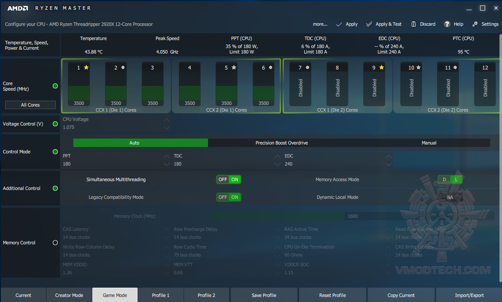
Task: Decrease PPT value with down arrow
Action: click(167, 164)
